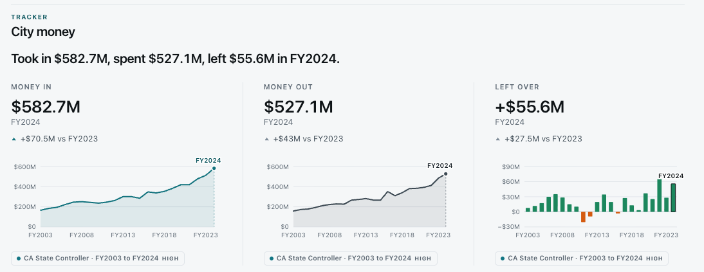Click the $527.1M Money Out figure
The image size is (704, 272).
pos(299,107)
